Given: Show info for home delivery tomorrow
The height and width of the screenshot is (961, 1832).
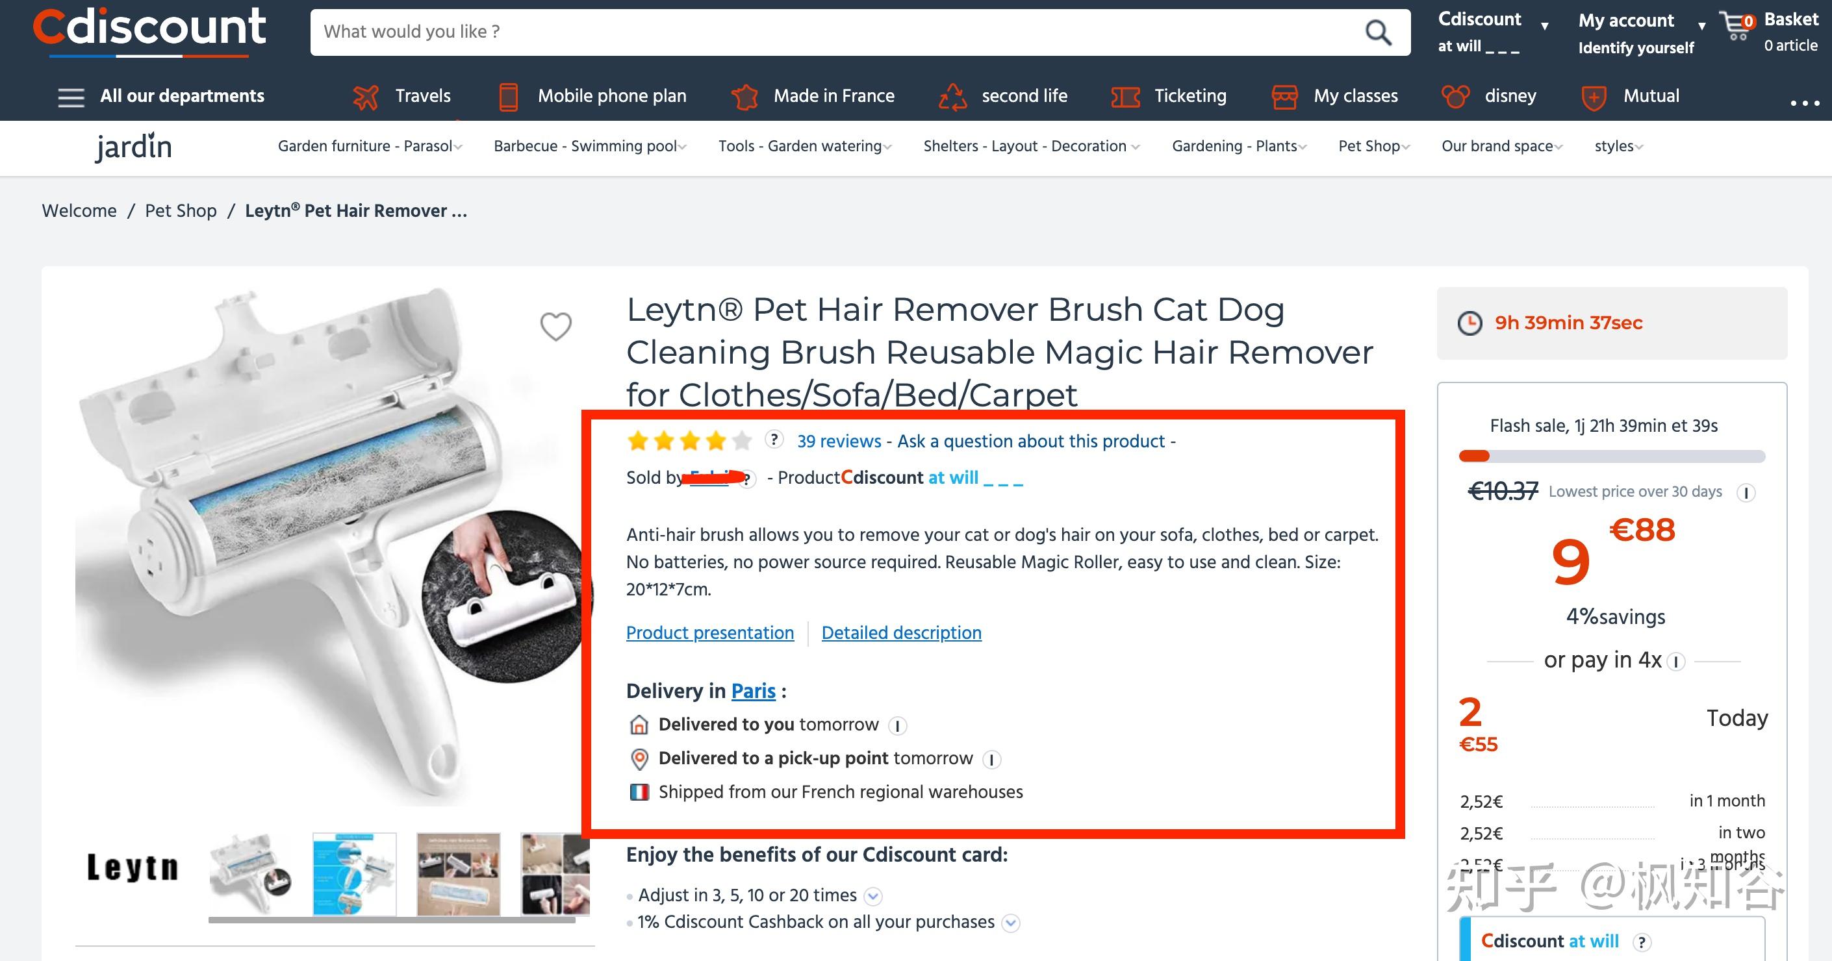Looking at the screenshot, I should click(898, 726).
